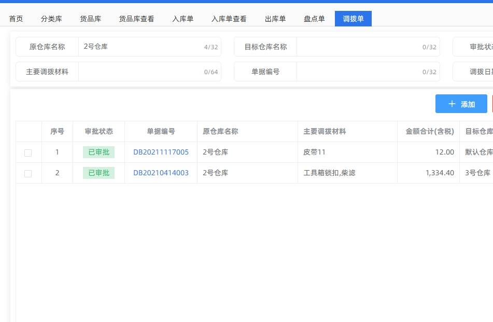Image resolution: width=493 pixels, height=322 pixels.
Task: Click the 主要调拨材料 input field
Action: coord(140,72)
